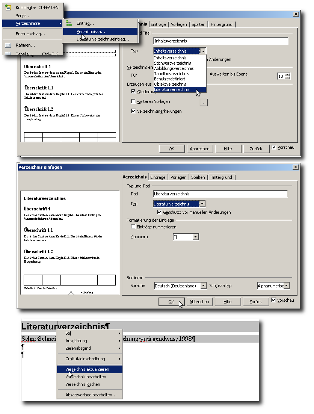The image size is (314, 414).
Task: Choose 'Verzeichnis aktualisieren' in the context menu
Action: point(87,369)
